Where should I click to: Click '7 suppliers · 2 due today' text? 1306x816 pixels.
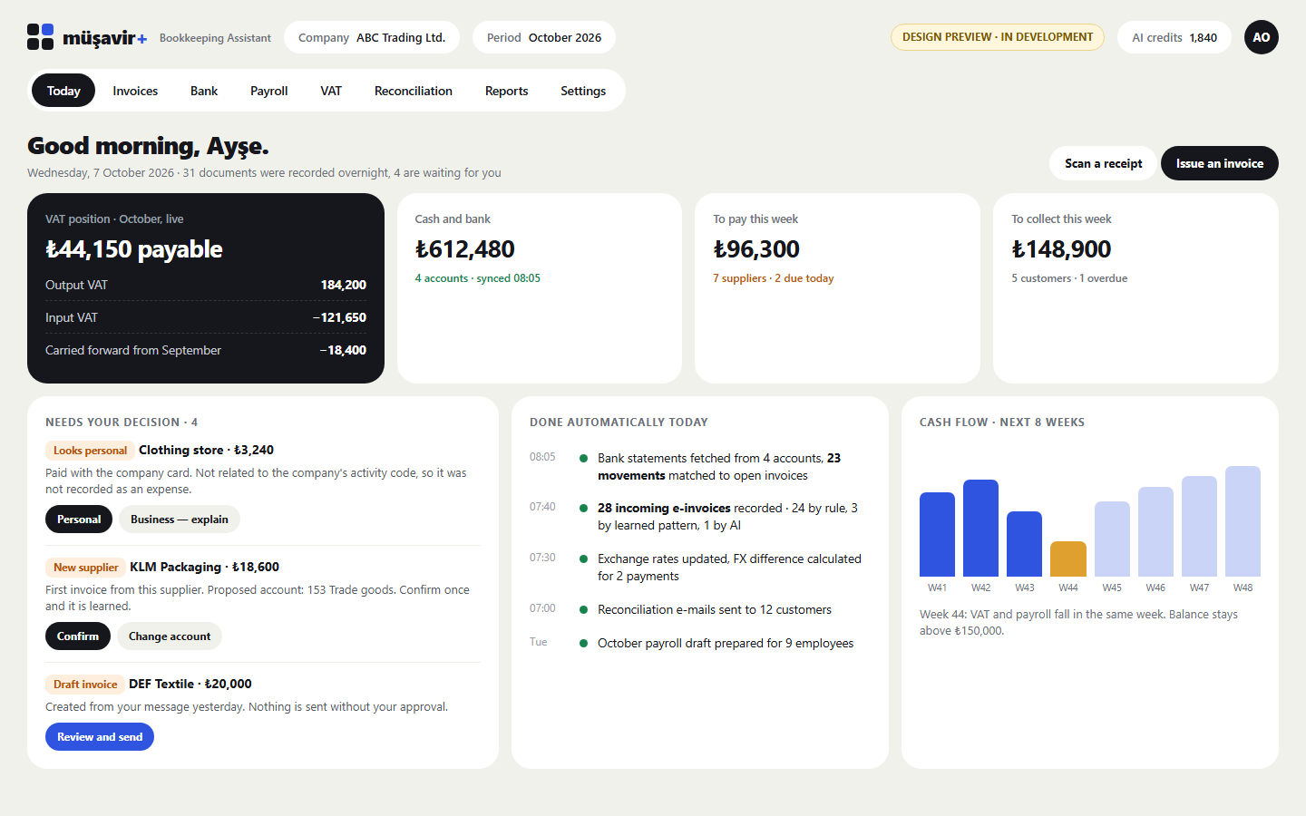pyautogui.click(x=774, y=278)
